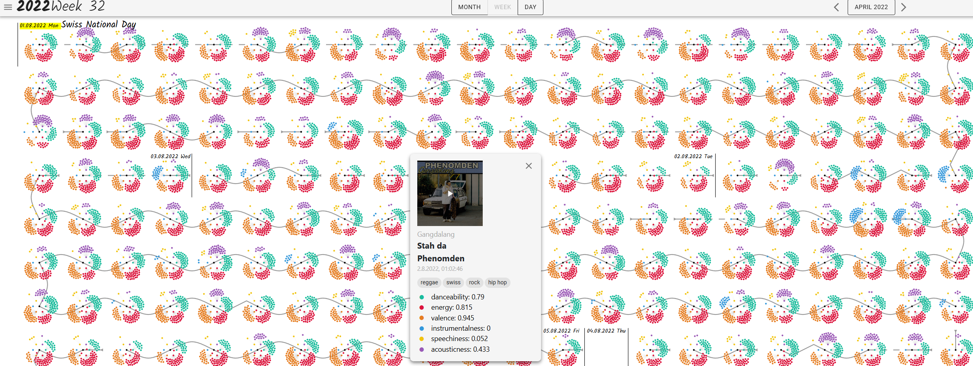The width and height of the screenshot is (973, 366).
Task: Switch to WEEK view
Action: click(x=503, y=7)
